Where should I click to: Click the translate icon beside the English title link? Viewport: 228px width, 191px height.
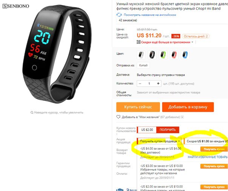click(119, 15)
